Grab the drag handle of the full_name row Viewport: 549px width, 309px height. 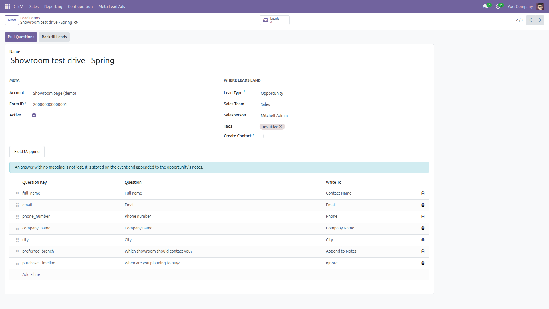[17, 193]
